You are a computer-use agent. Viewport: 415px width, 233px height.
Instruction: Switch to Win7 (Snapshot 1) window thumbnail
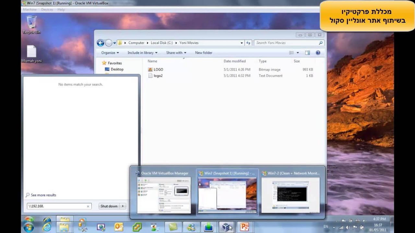pos(227,192)
